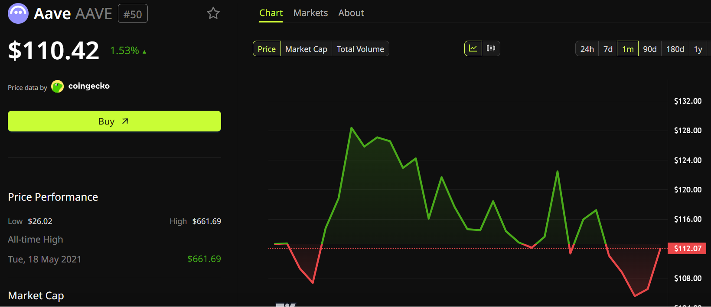Viewport: 711px width, 307px height.
Task: Click the $108.00 axis label
Action: pos(688,278)
